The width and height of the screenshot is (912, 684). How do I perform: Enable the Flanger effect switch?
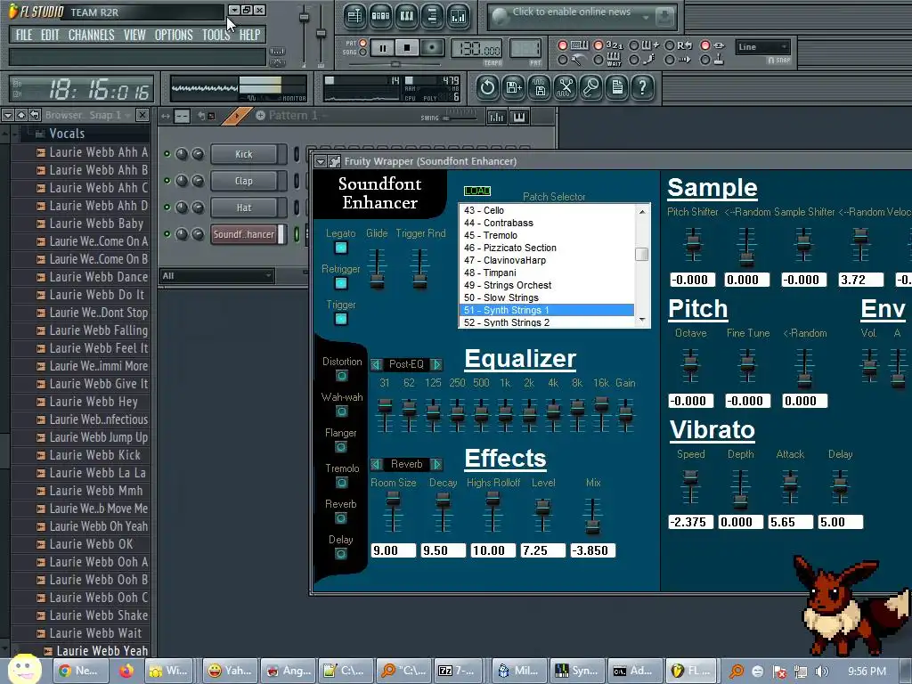[341, 447]
